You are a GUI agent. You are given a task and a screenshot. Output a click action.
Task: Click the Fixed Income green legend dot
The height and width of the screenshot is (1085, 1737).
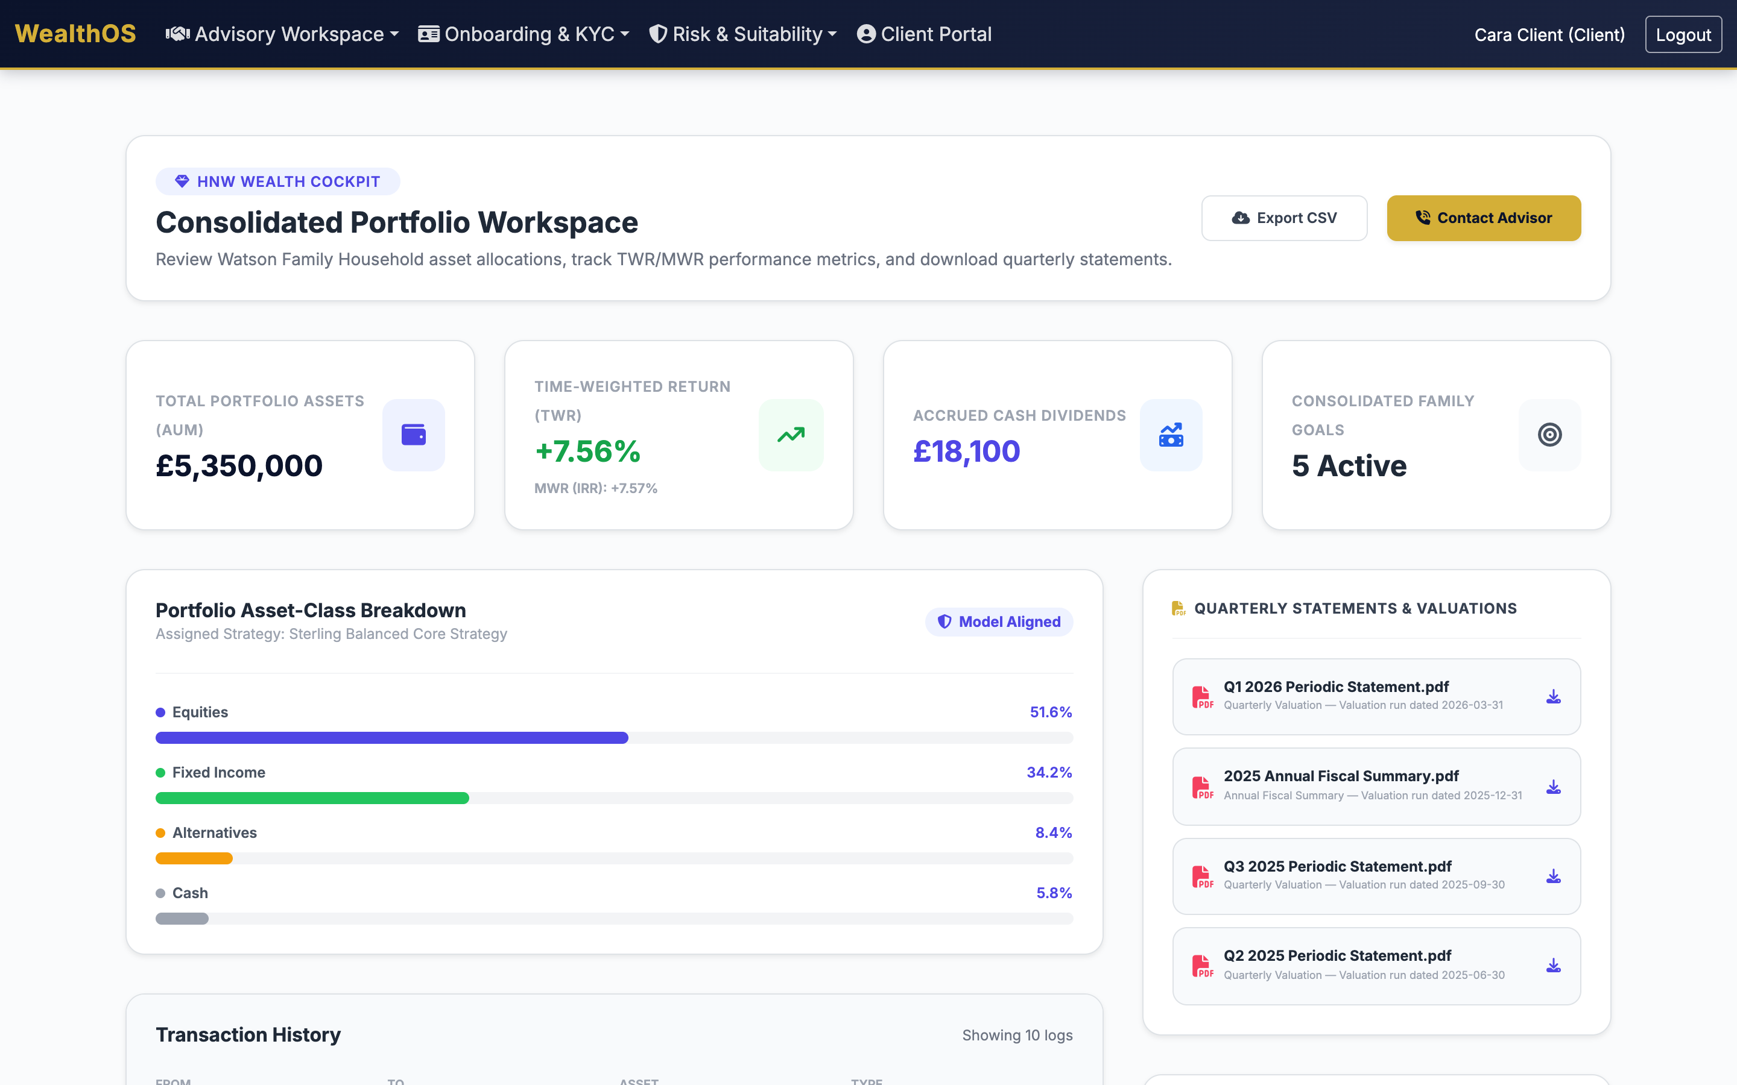(160, 772)
